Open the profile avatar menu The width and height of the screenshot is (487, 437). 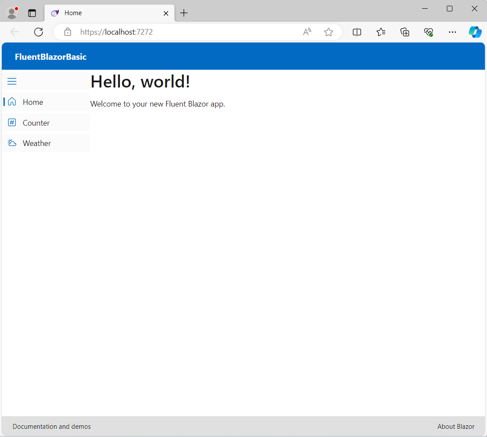[x=12, y=13]
